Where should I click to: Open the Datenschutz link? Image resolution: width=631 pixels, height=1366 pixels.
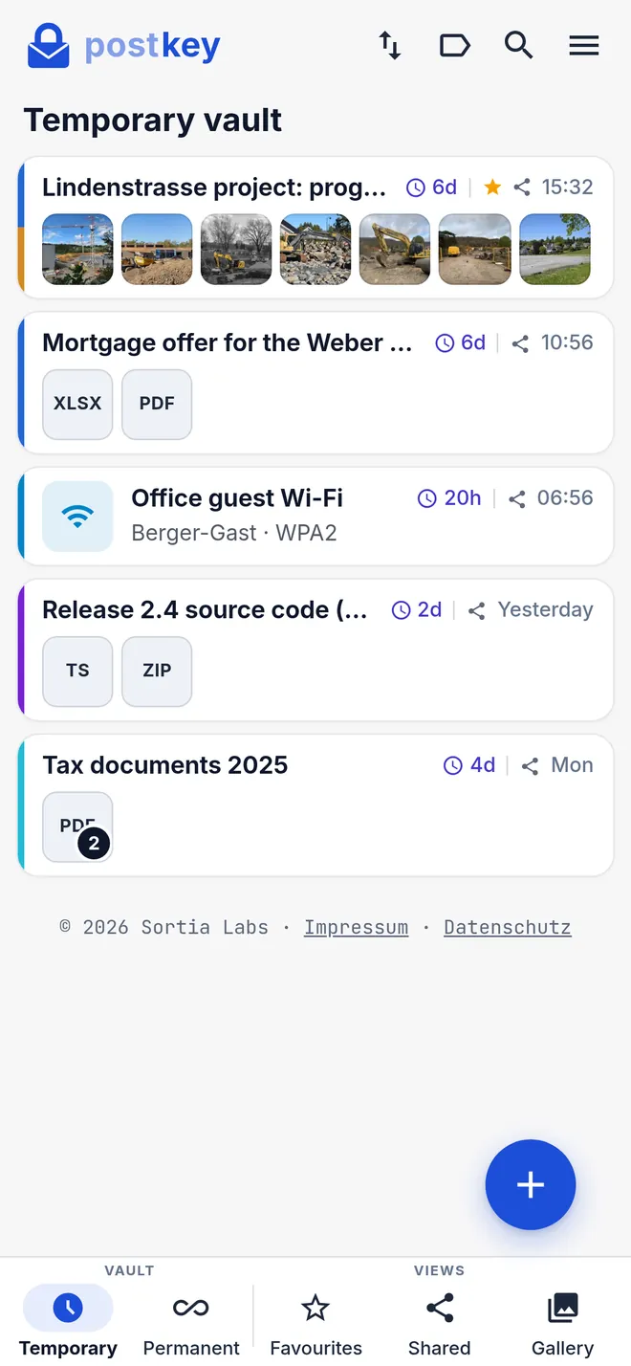tap(508, 927)
